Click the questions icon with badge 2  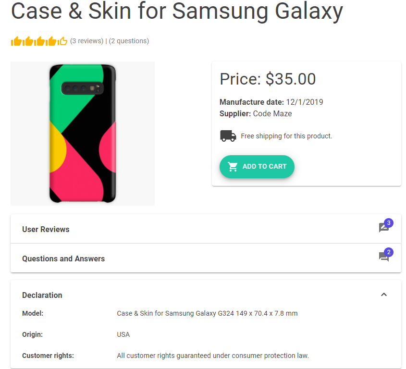pos(383,257)
